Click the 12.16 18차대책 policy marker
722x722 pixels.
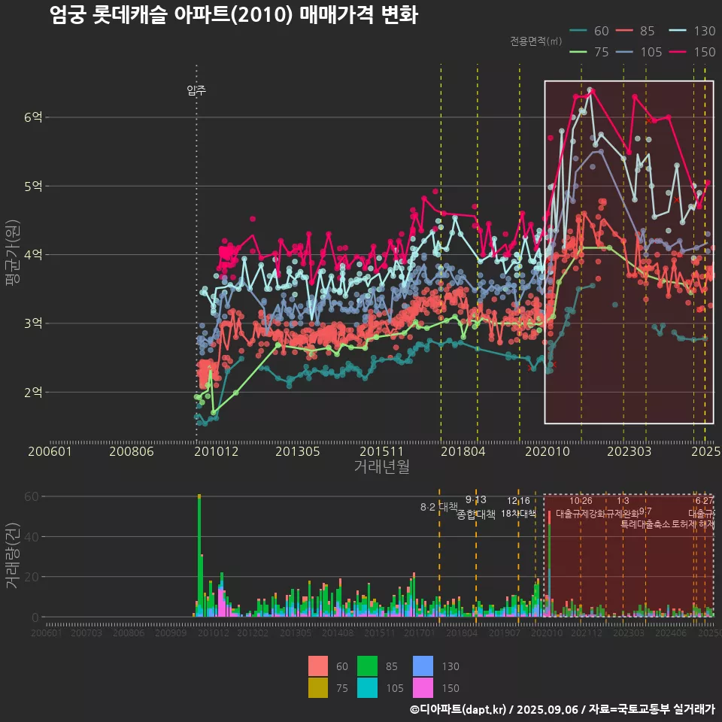(x=518, y=507)
